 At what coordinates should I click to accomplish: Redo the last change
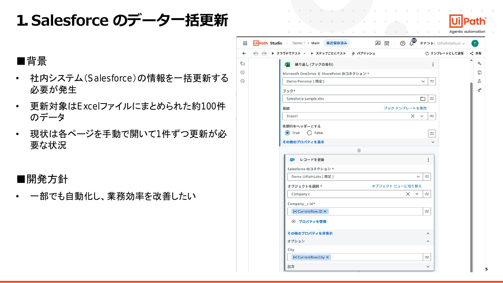(264, 53)
